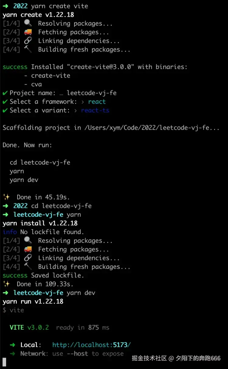
Task: Click the "$ vite" command line
Action: coord(13,310)
